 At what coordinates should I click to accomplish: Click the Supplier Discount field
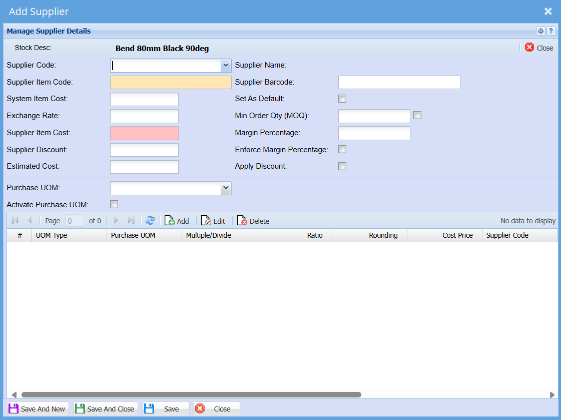144,150
